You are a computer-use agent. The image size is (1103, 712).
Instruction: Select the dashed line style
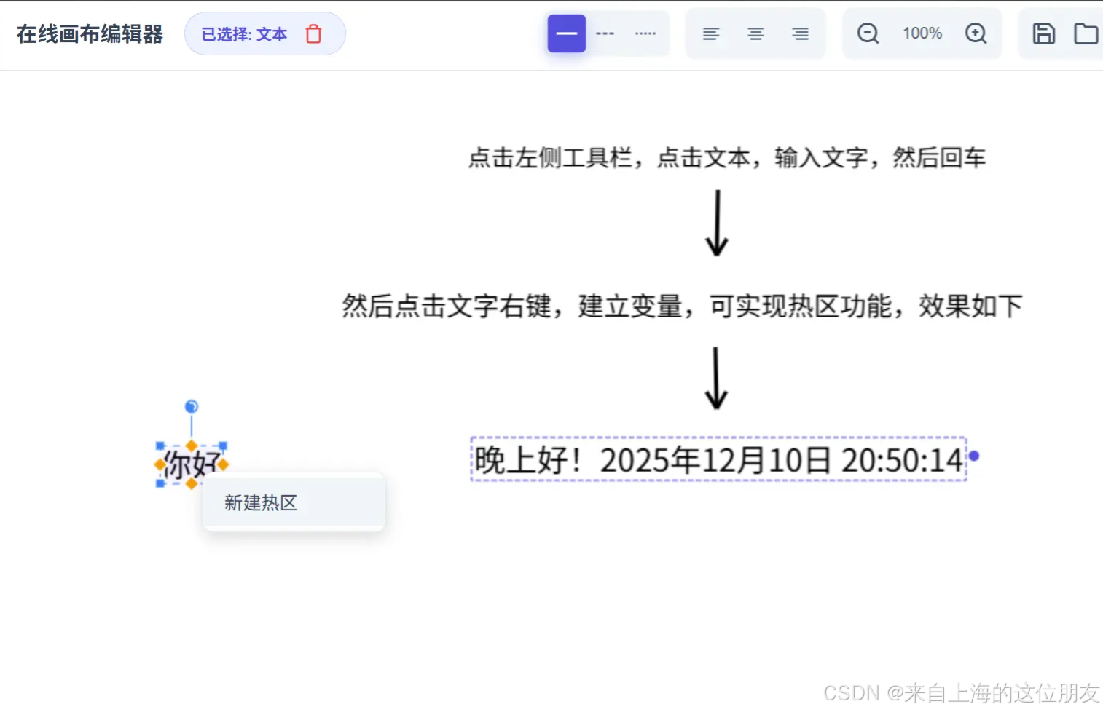coord(605,33)
